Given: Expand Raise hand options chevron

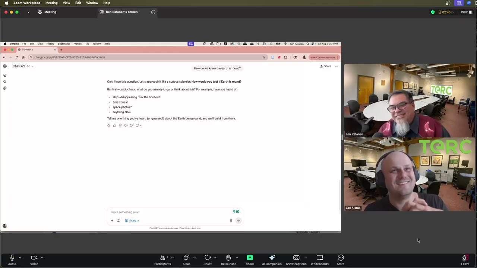Looking at the screenshot, I should pyautogui.click(x=237, y=257).
